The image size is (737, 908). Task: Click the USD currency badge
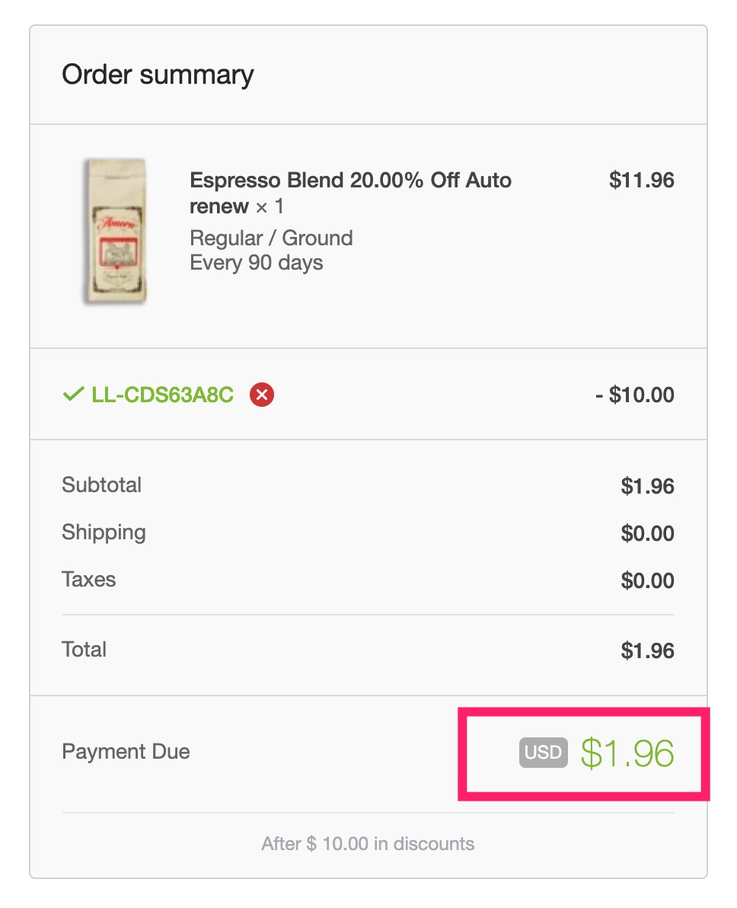coord(543,753)
